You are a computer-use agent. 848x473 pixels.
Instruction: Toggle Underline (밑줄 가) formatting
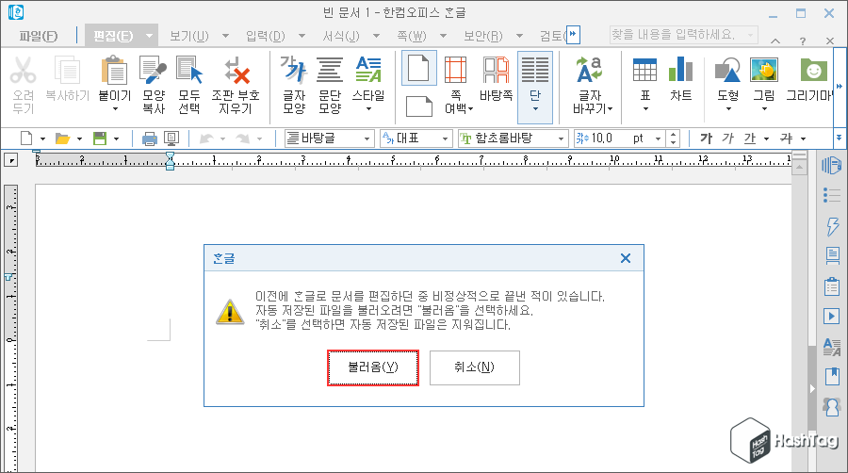click(750, 139)
